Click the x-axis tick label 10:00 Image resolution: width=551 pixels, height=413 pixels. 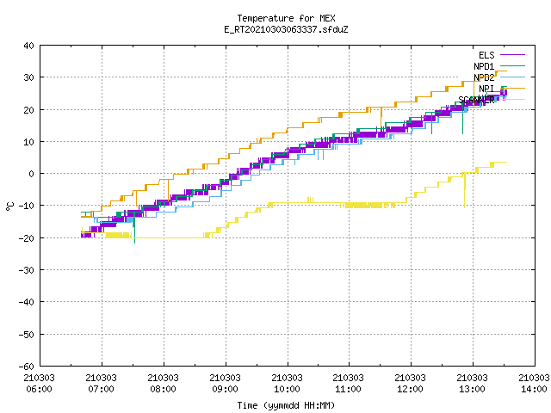(x=287, y=389)
